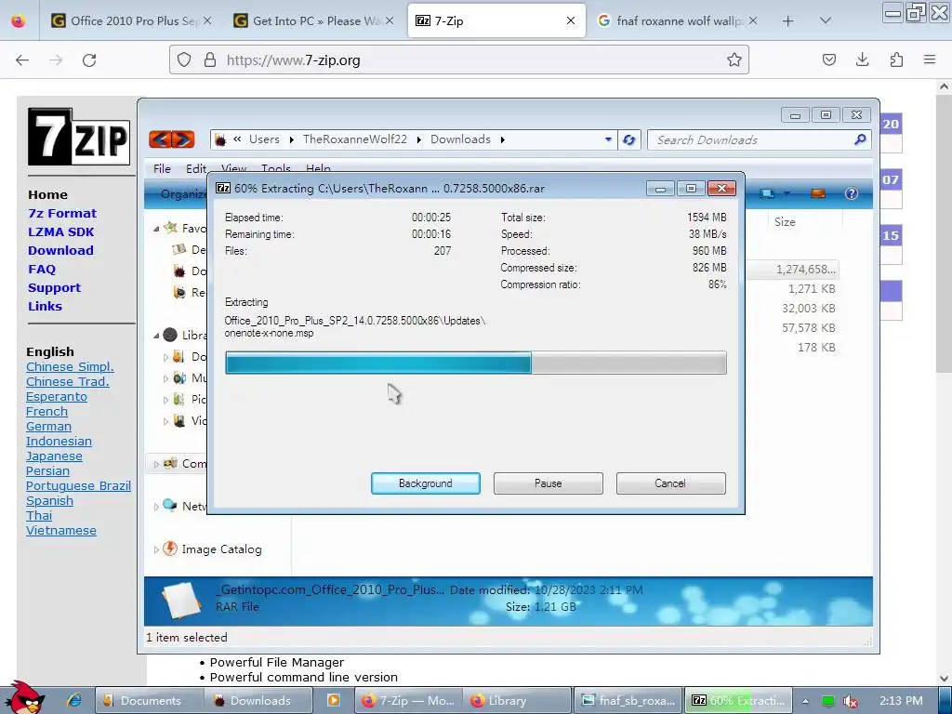This screenshot has width=952, height=714.
Task: Click the muted volume tray icon
Action: 852,701
